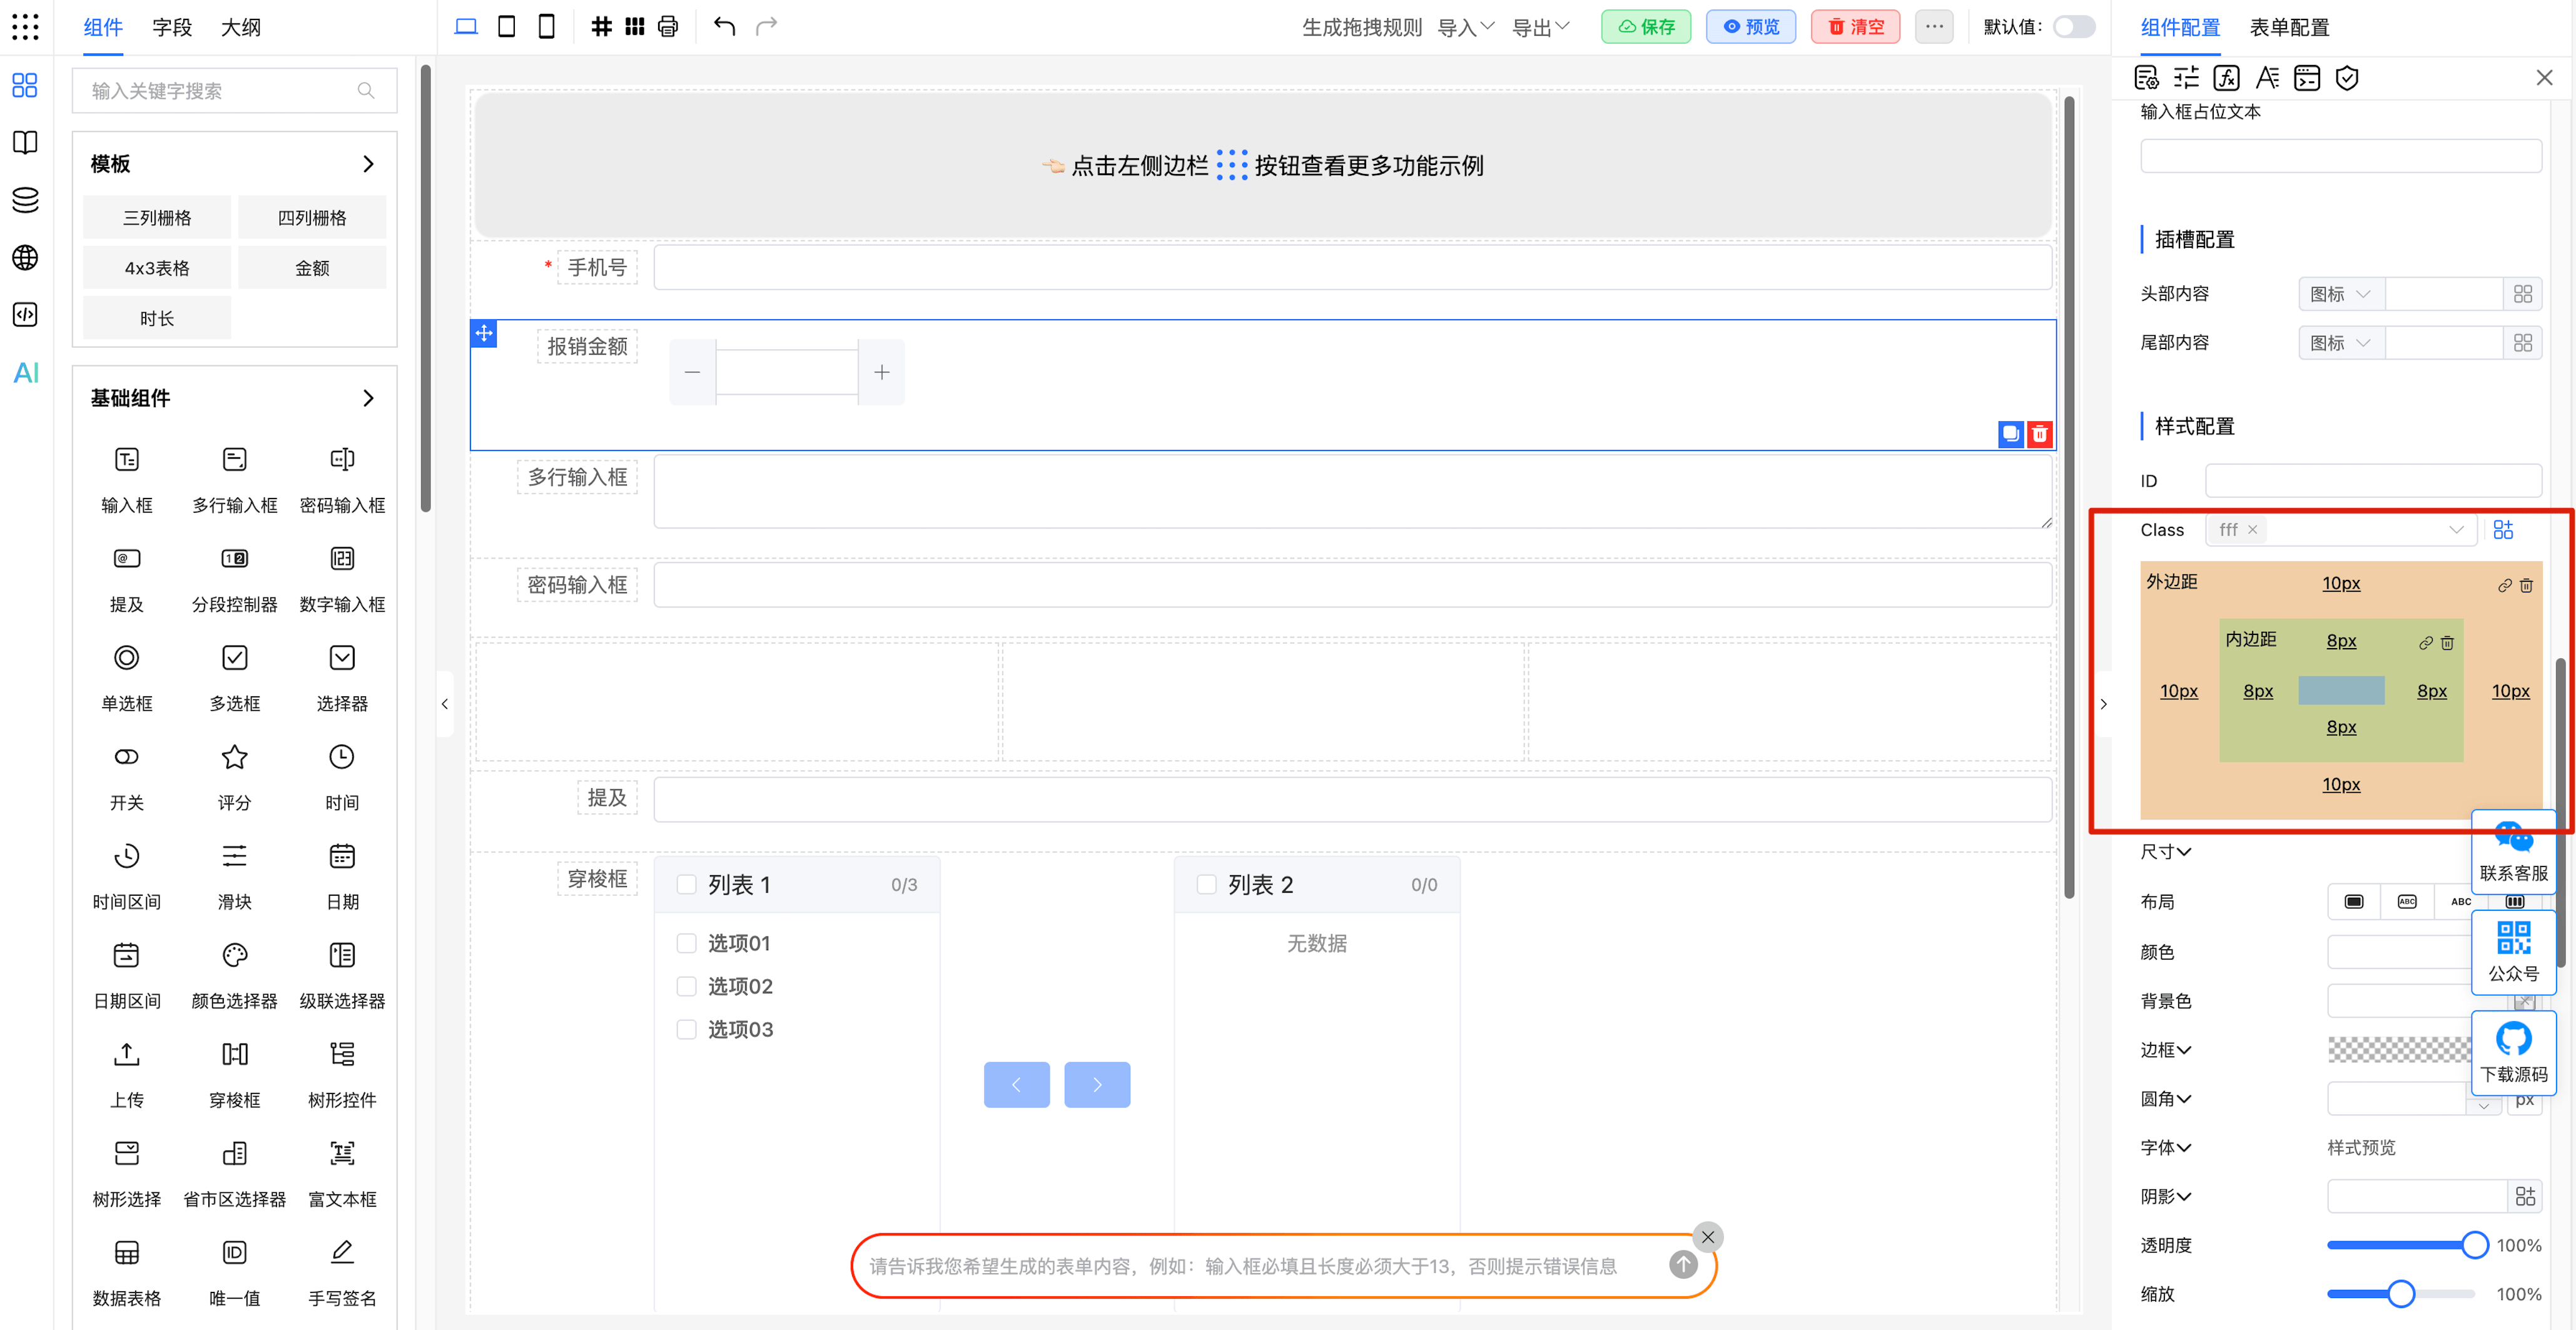Delete the selected 报销金额 component
2576x1330 pixels.
point(2039,434)
